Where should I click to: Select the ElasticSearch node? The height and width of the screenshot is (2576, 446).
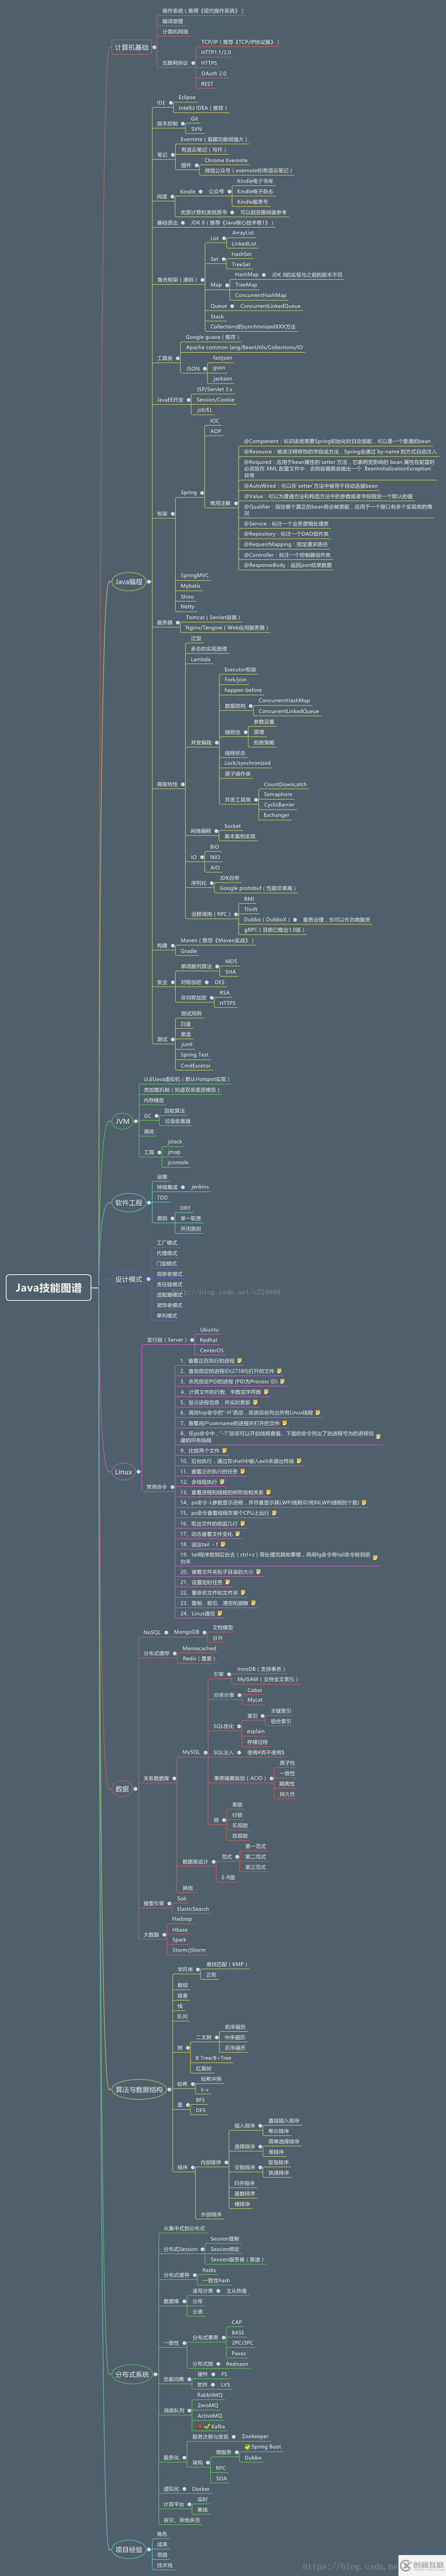click(193, 1909)
